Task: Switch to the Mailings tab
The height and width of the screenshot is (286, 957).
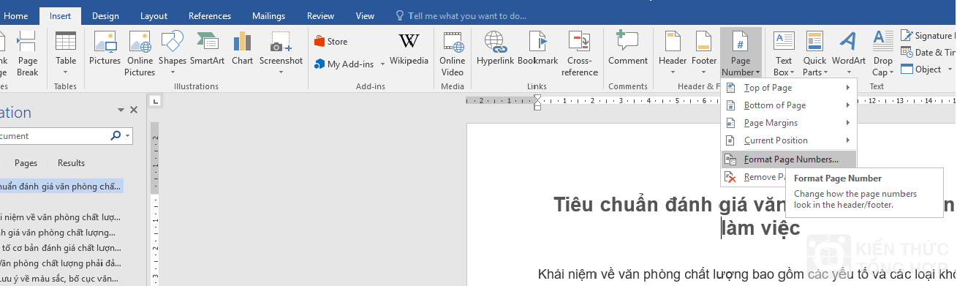Action: (269, 15)
